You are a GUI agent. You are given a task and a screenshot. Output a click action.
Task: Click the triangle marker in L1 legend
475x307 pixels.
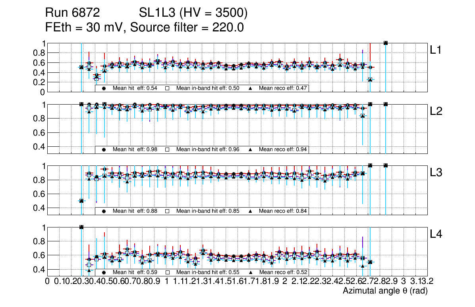250,88
